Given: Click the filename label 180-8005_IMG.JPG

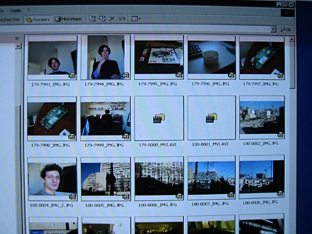Looking at the screenshot, I should pos(105,205).
